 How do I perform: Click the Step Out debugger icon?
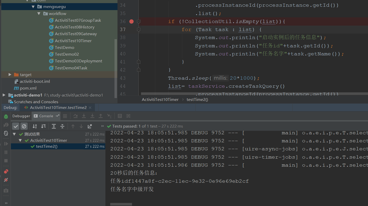click(x=101, y=116)
